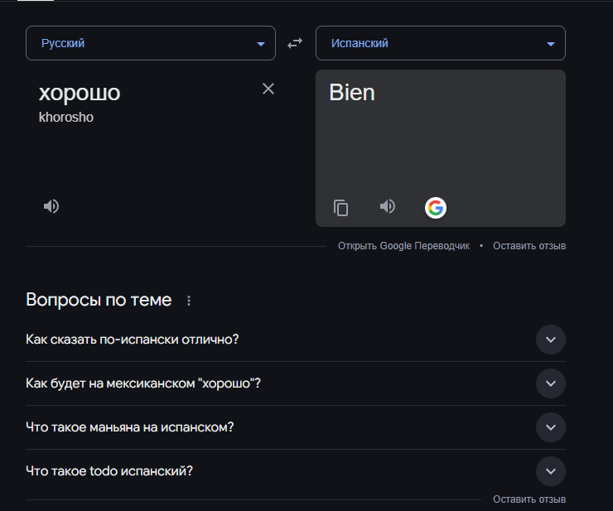Screen dimensions: 613x511
Task: Expand question about saying отлично in Spanish
Action: pyautogui.click(x=550, y=340)
